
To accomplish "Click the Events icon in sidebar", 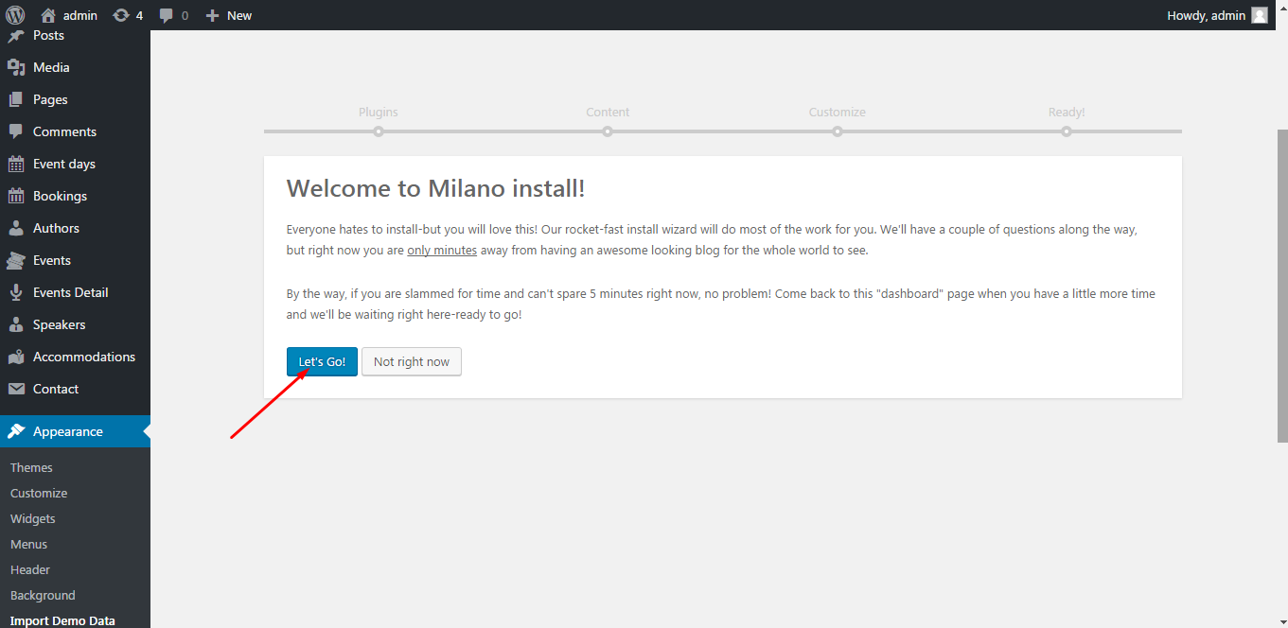I will [x=16, y=260].
